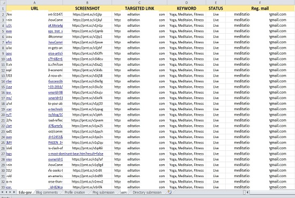Select screenshot cell https://prnt.sc/v1jkyl
The image size is (295, 198).
(87, 20)
